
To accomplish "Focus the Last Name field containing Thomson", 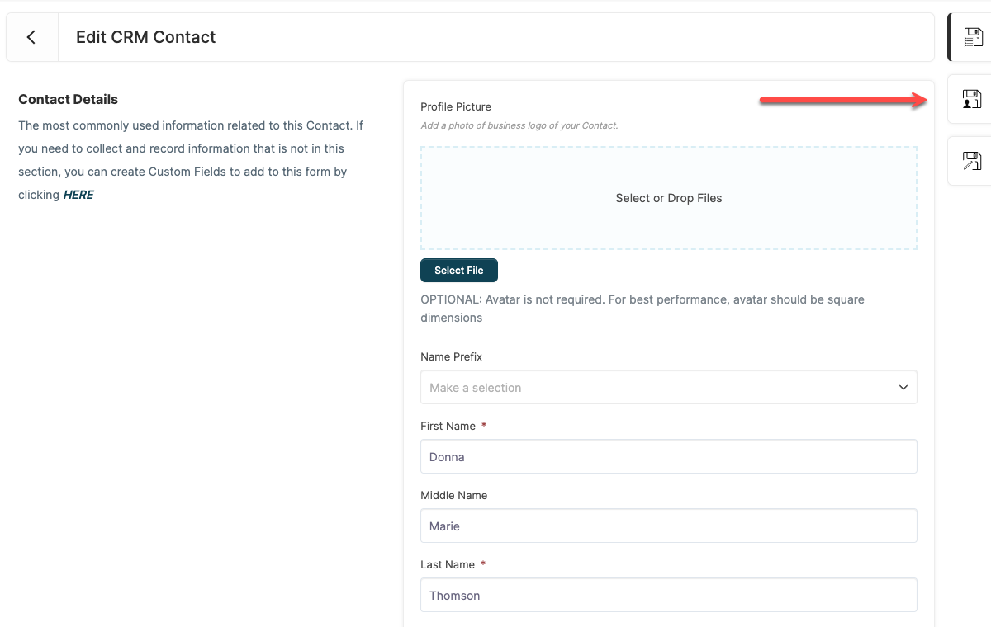I will (669, 595).
